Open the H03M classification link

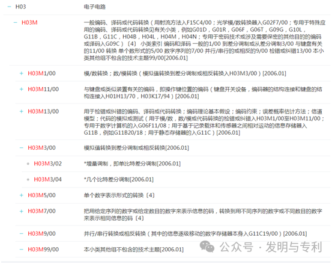[29, 22]
